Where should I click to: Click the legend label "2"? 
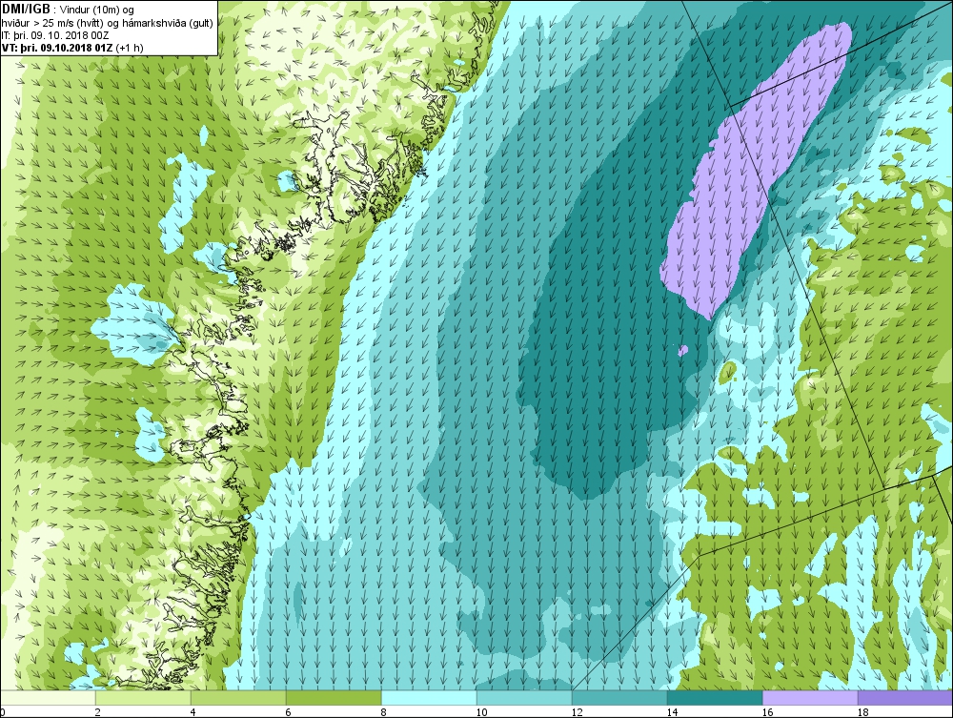[98, 712]
